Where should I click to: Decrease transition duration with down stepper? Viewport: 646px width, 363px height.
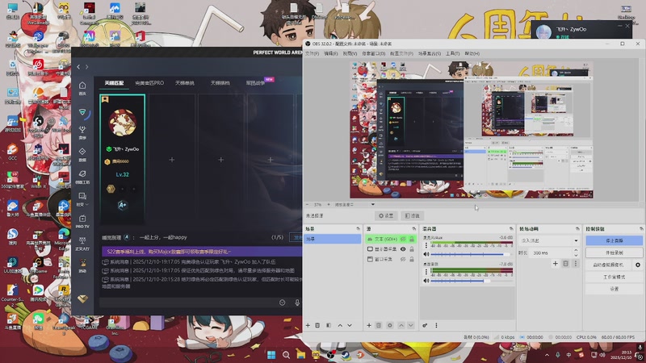click(x=576, y=255)
